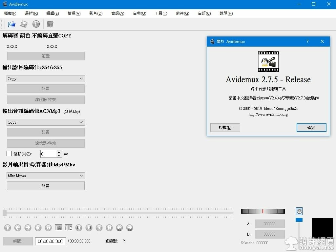Open the 工具(T) menu
This screenshot has width=336, height=252.
tap(161, 13)
